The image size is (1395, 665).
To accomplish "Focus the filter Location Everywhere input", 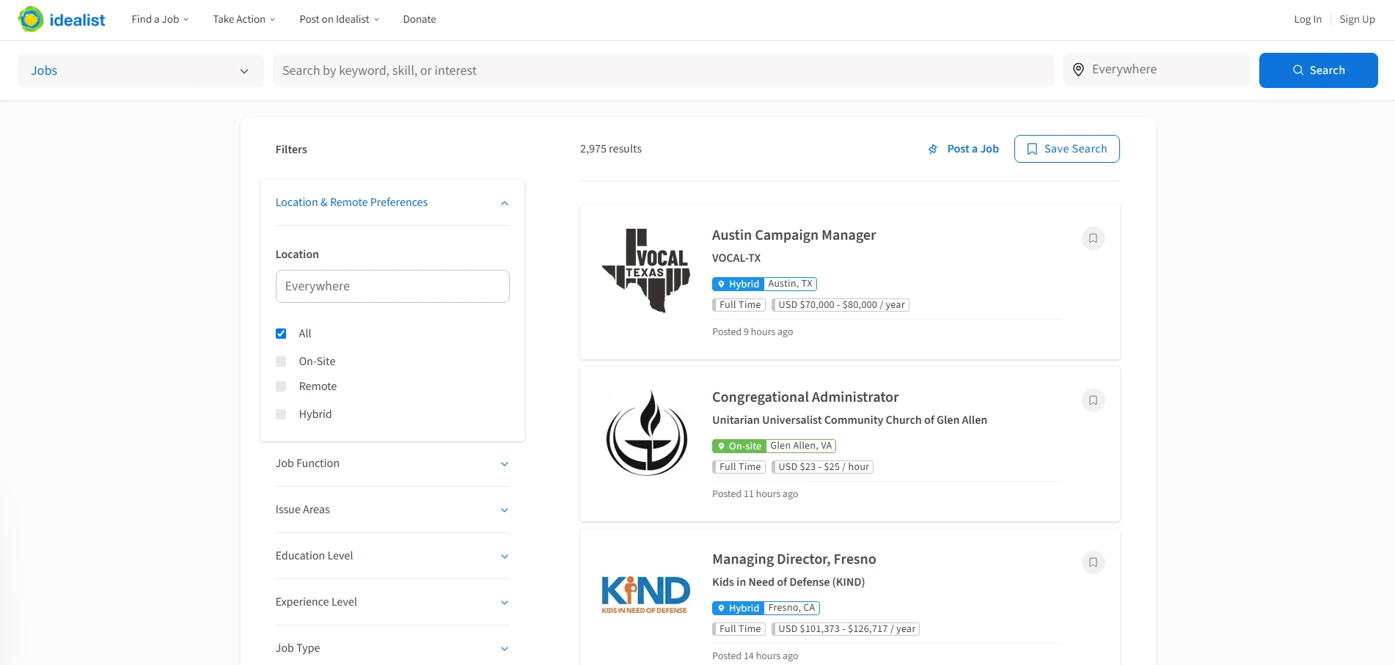I will [392, 286].
